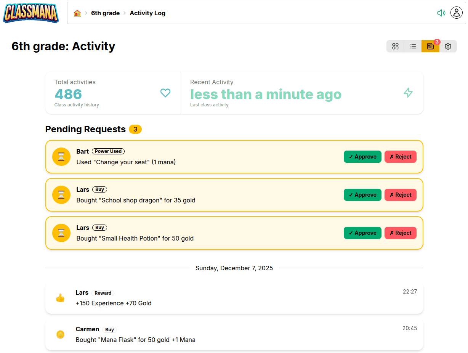The image size is (468, 353).
Task: Click the thumbs-up icon on Lars's reward
Action: pos(60,298)
